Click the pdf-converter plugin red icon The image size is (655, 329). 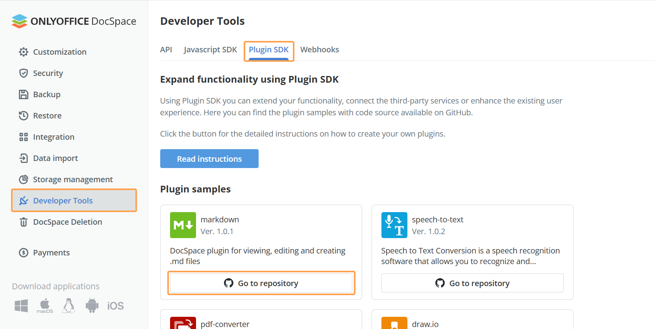183,323
